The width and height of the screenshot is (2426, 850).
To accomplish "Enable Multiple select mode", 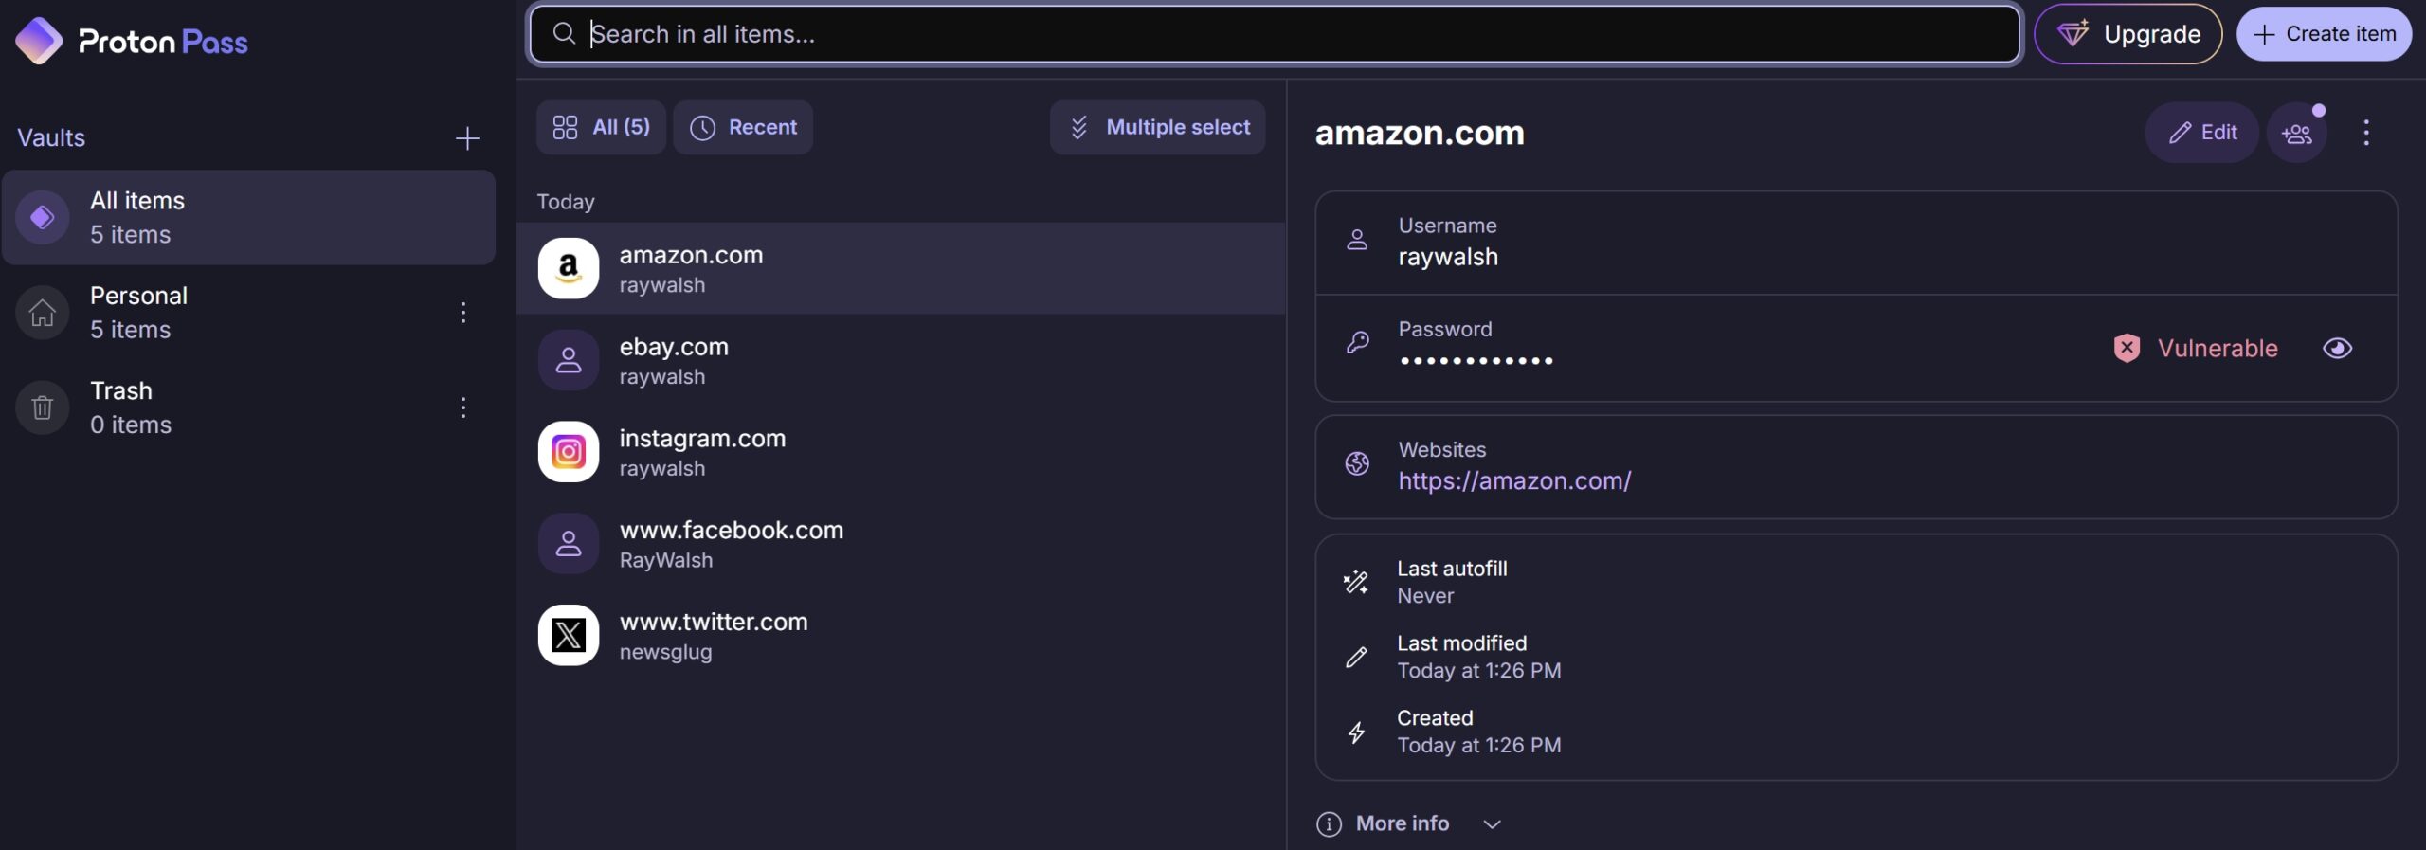I will [1157, 127].
